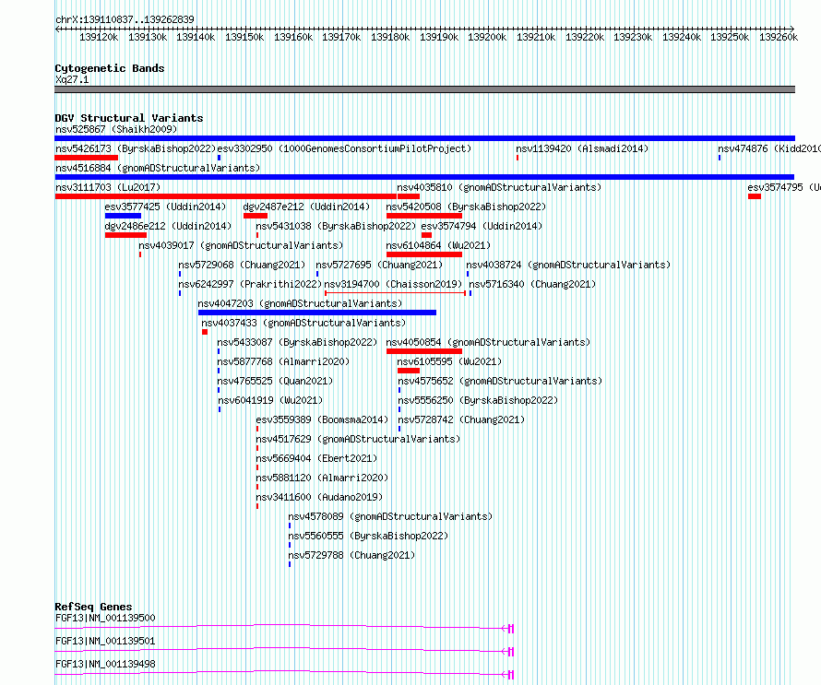This screenshot has width=821, height=685.
Task: Select the nsv5426173 (ByrskaBishop2022) variant
Action: click(x=136, y=148)
